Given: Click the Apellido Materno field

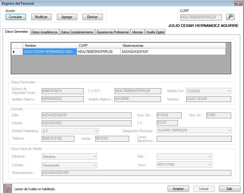Looking at the screenshot, I should (x=138, y=99).
